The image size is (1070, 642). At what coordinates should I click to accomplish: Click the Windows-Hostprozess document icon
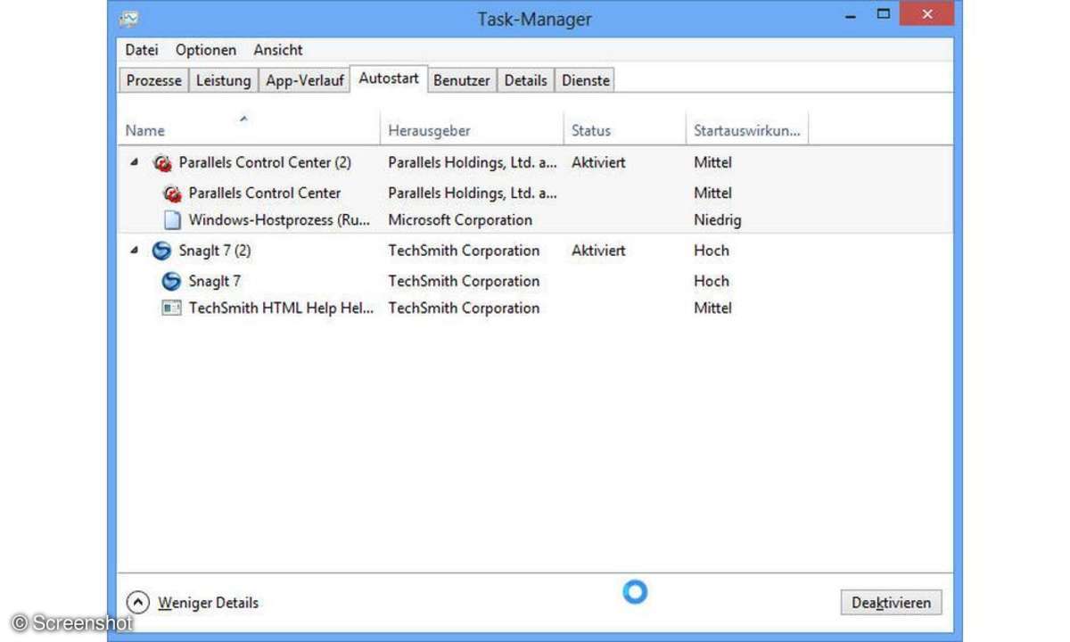coord(172,220)
